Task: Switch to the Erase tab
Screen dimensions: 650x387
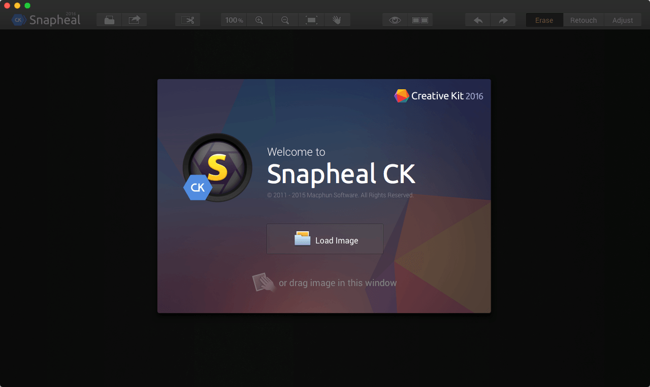Action: [x=544, y=20]
